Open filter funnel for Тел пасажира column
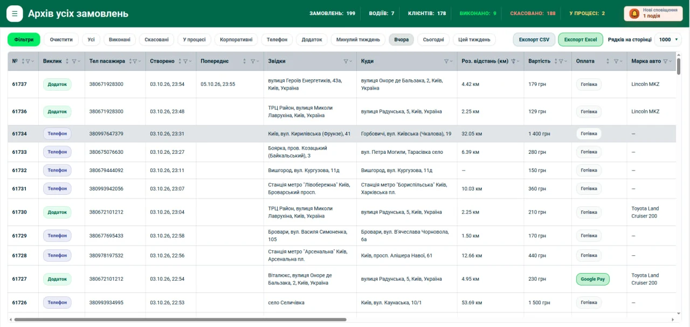The image size is (690, 327). [x=136, y=62]
